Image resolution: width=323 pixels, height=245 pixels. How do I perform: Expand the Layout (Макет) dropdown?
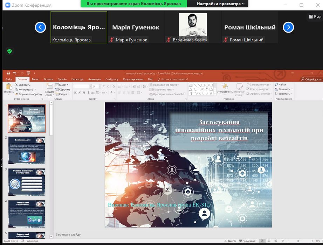click(63, 85)
